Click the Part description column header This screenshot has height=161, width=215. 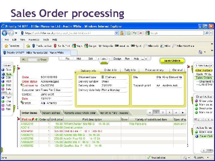92,120
